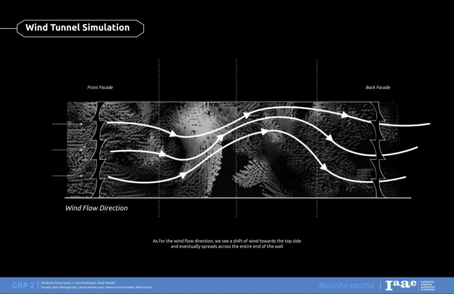
Task: Click the IaaC logo in the footer
Action: pyautogui.click(x=401, y=285)
